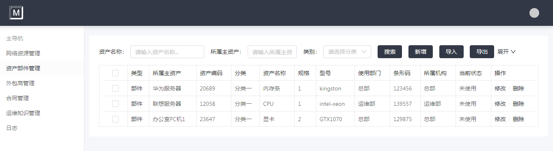Click the 新增 add button
Screen dimensions: 553x151
coord(421,52)
